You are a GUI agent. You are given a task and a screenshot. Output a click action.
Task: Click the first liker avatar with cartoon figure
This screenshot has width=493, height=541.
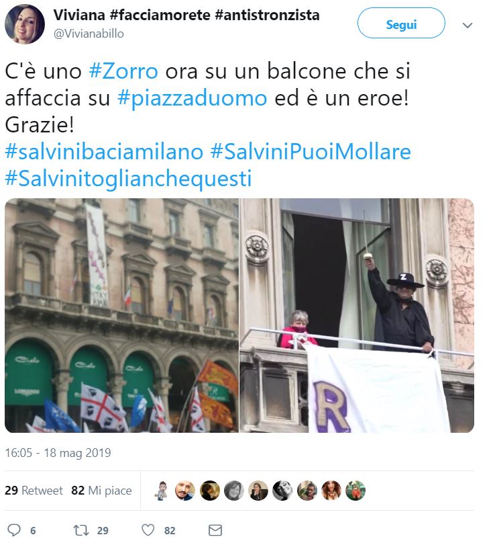tap(161, 491)
